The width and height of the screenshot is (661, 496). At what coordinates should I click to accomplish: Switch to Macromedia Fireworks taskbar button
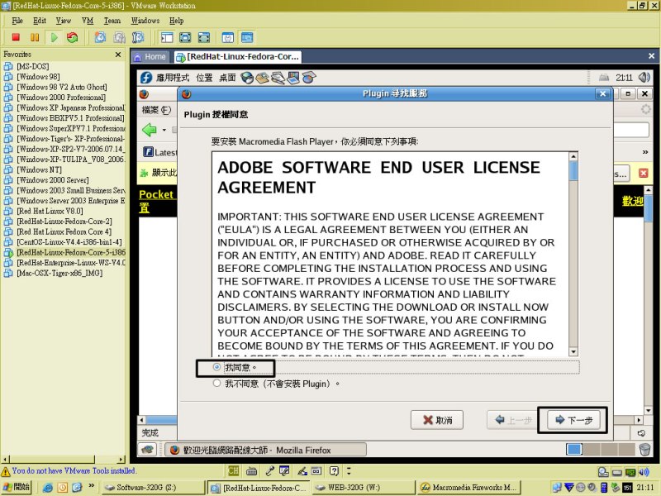[x=468, y=488]
